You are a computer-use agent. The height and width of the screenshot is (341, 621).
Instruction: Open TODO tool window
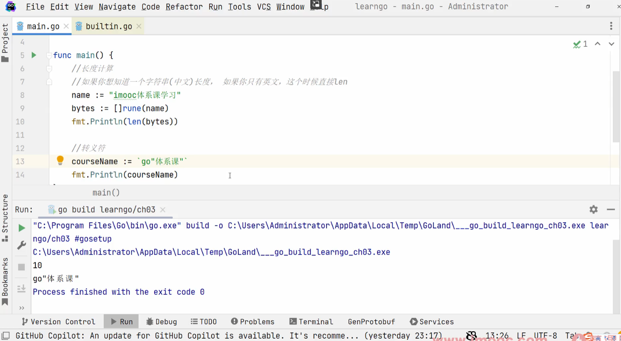[204, 321]
